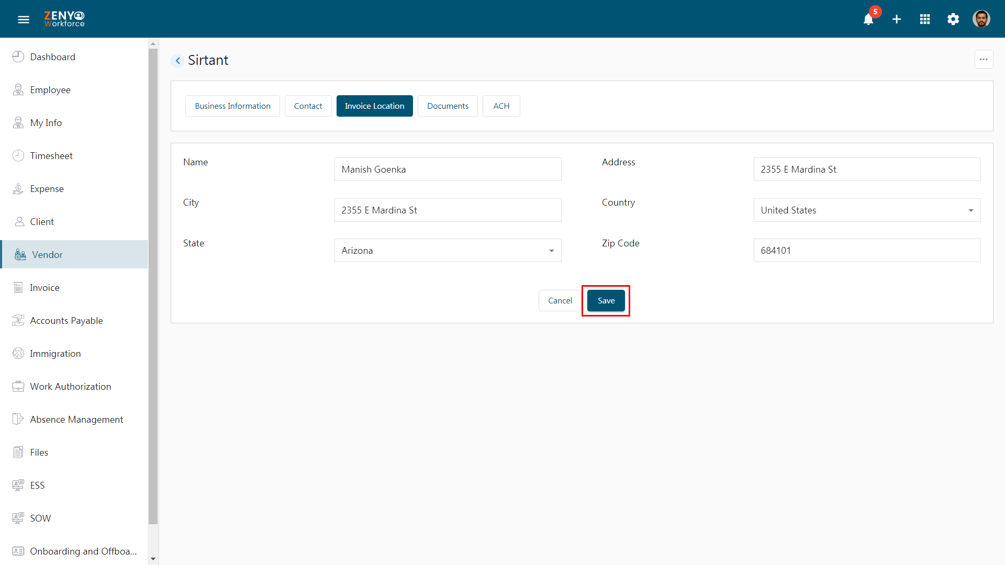Image resolution: width=1005 pixels, height=565 pixels.
Task: Scroll the left sidebar navigation down
Action: click(153, 559)
